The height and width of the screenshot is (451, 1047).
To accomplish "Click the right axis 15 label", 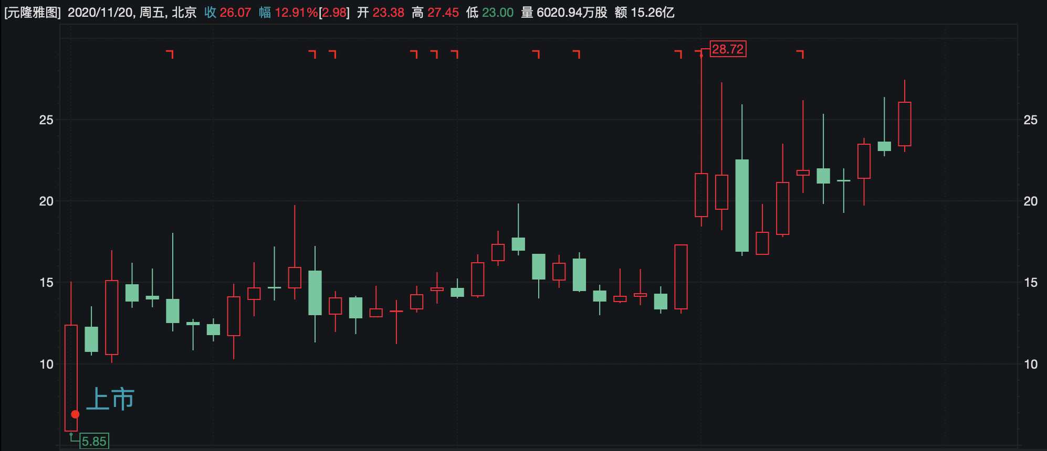I will (x=1031, y=283).
